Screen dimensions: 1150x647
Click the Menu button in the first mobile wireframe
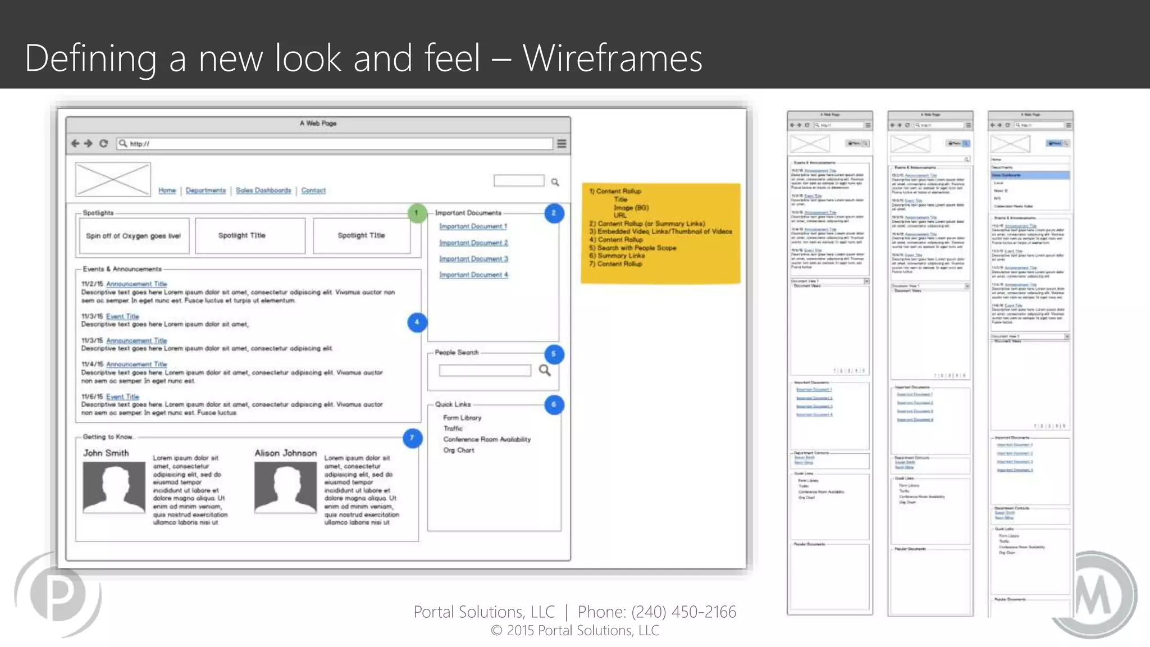coord(854,143)
